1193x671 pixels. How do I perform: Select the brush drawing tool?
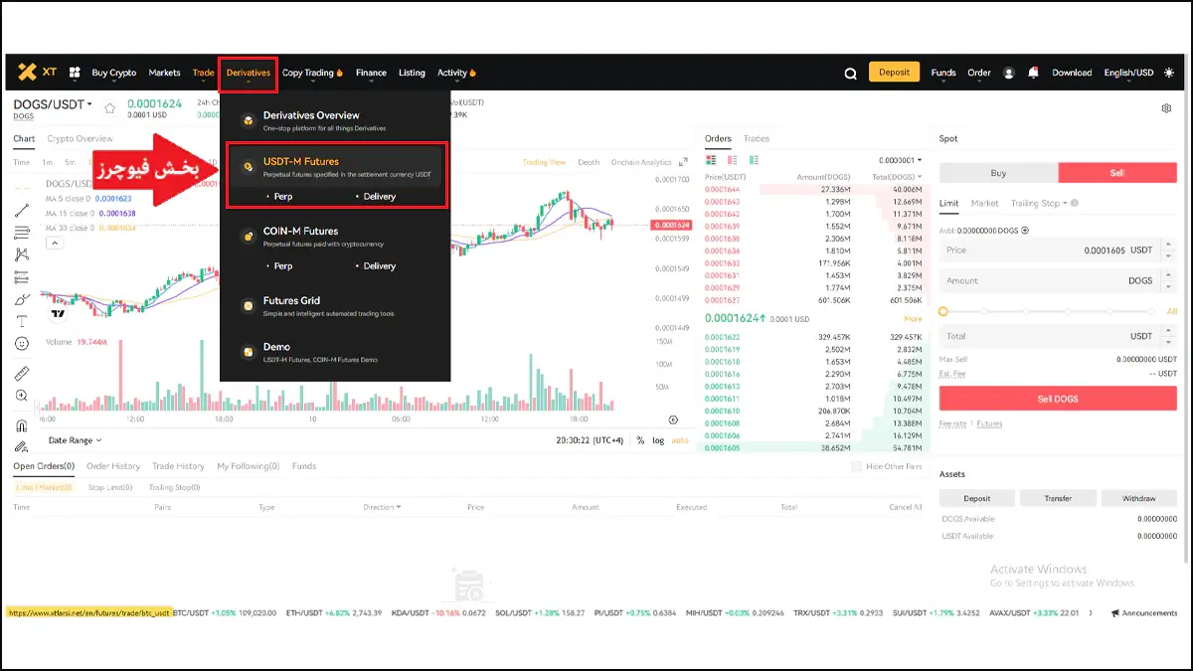click(22, 299)
